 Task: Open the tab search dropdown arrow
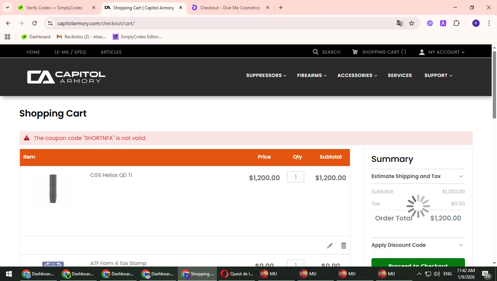[7, 8]
